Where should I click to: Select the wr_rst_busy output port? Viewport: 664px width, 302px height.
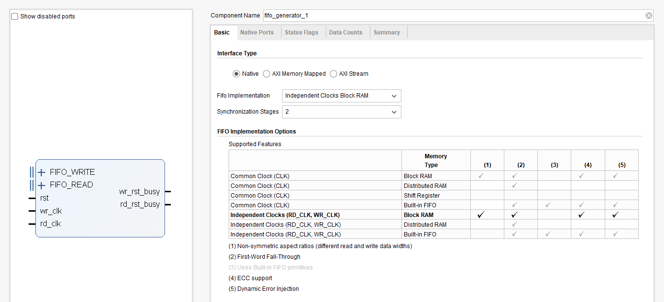[139, 192]
